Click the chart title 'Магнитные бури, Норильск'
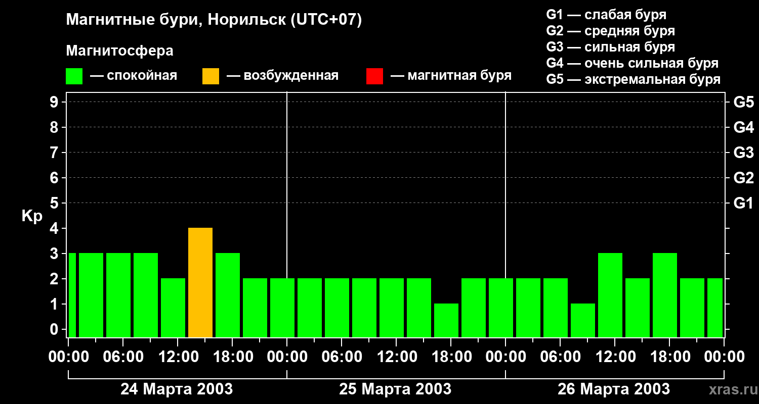Screen dimensions: 759x404 coord(214,20)
